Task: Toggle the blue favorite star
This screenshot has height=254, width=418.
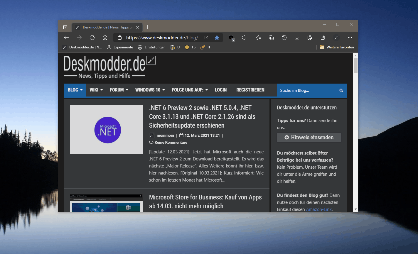Action: coord(217,38)
